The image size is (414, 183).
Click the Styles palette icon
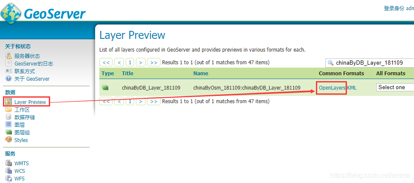click(x=8, y=140)
